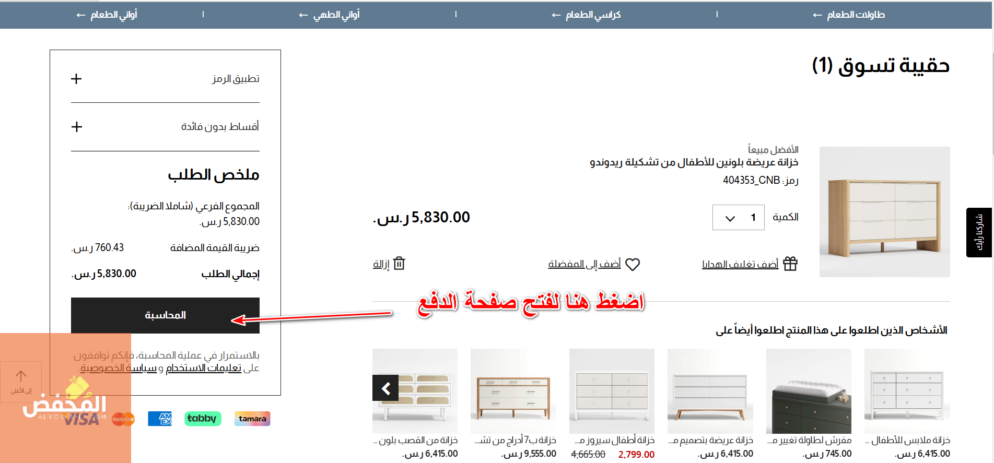Select the tamara payment logo
Screen dimensions: 994x463
252,419
